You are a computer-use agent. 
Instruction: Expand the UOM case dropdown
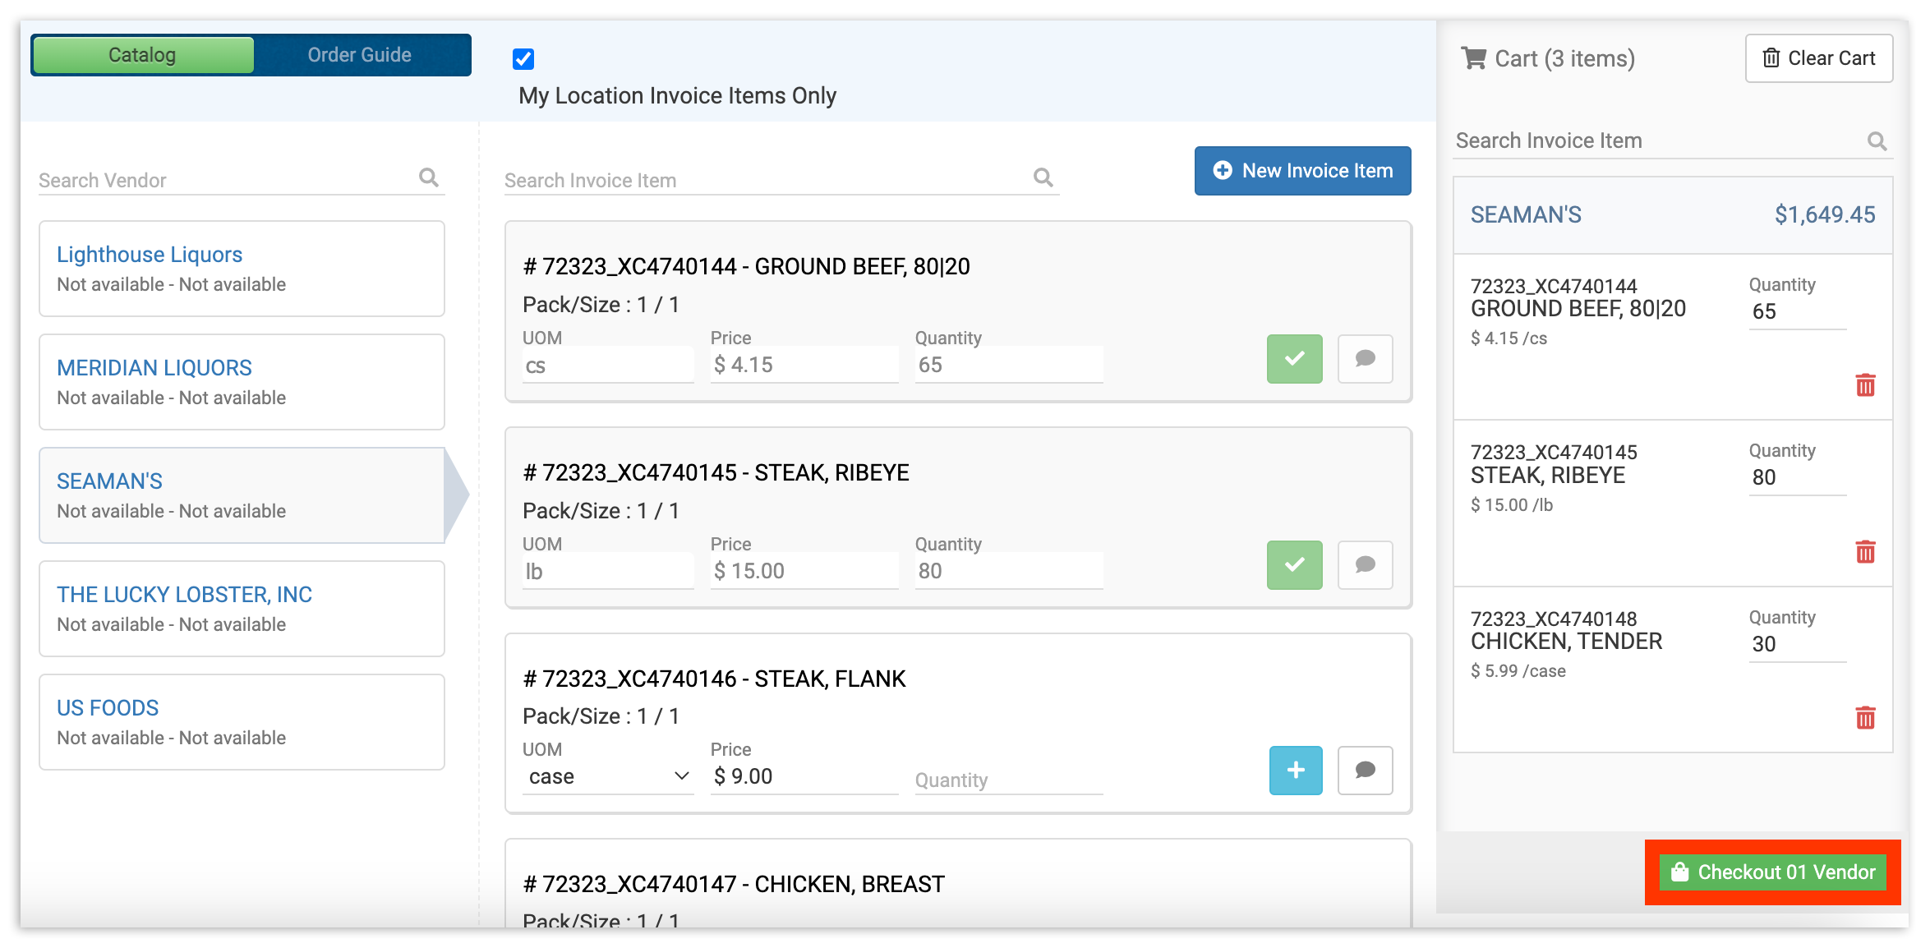(608, 776)
